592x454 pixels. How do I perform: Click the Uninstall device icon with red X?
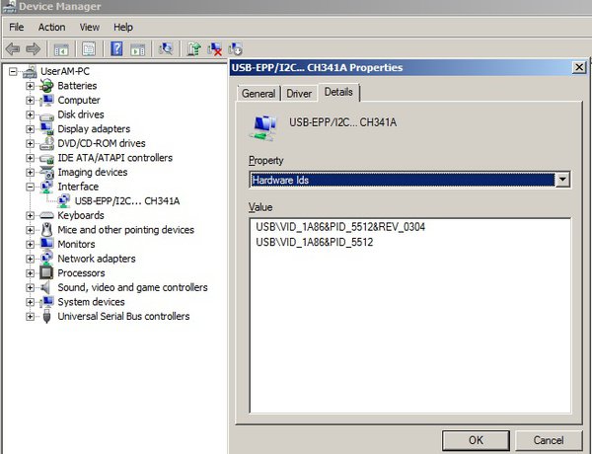[214, 49]
